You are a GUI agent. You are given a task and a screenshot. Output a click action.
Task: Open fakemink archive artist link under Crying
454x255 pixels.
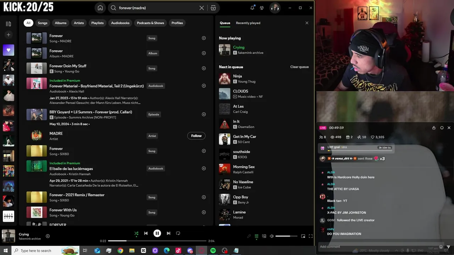pyautogui.click(x=250, y=53)
